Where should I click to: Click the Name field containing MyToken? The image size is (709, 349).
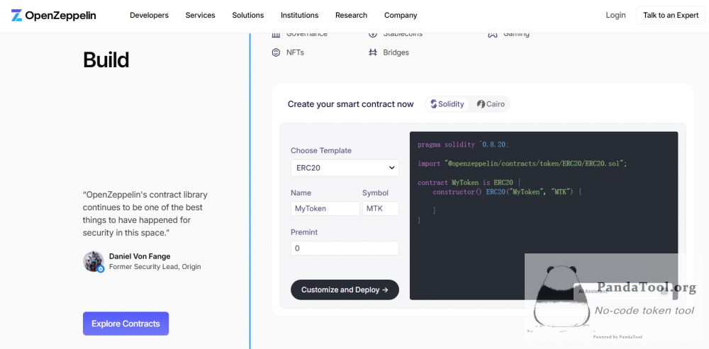[x=325, y=209]
